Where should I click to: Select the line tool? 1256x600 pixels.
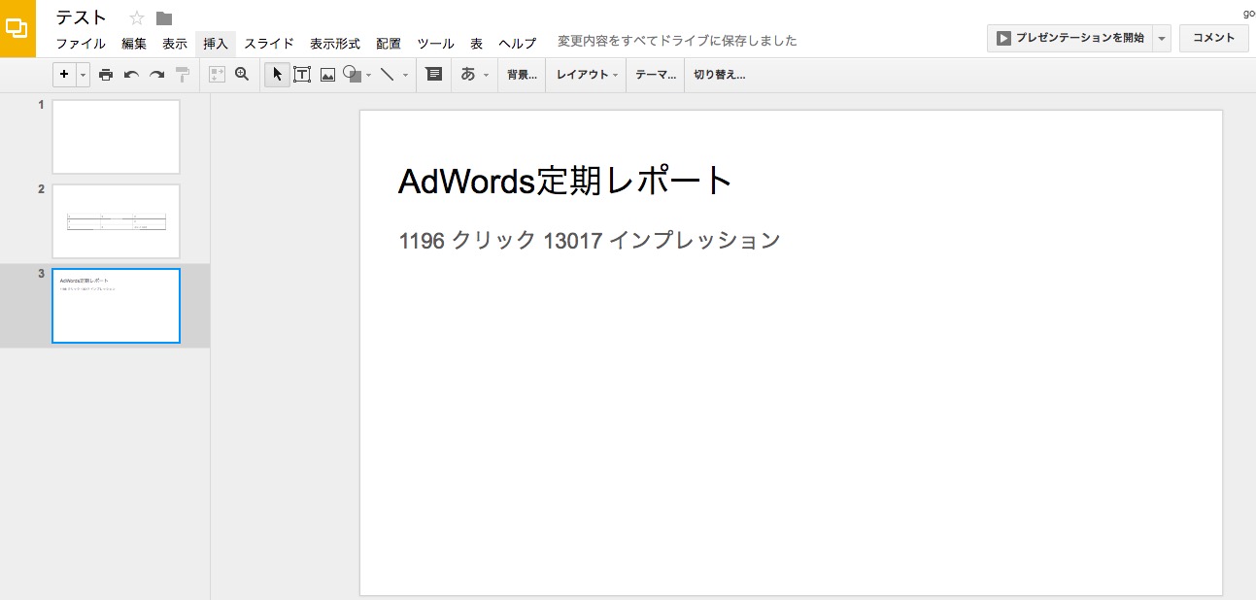pos(387,74)
